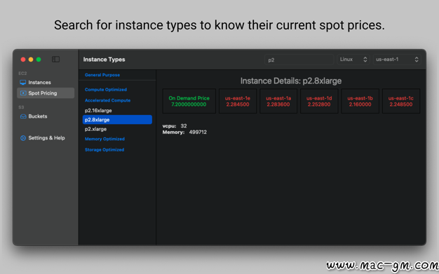439x274 pixels.
Task: Click the instance search field containing p2
Action: click(299, 60)
